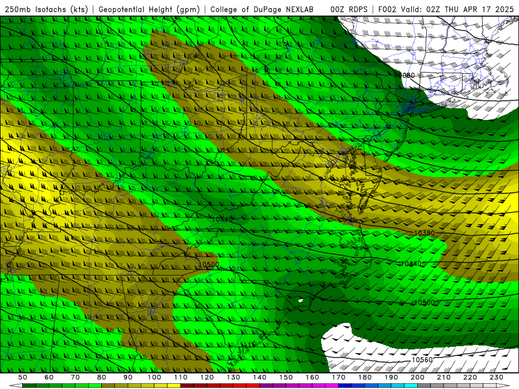
Task: Click the 130 value on the color scale
Action: coord(233,377)
